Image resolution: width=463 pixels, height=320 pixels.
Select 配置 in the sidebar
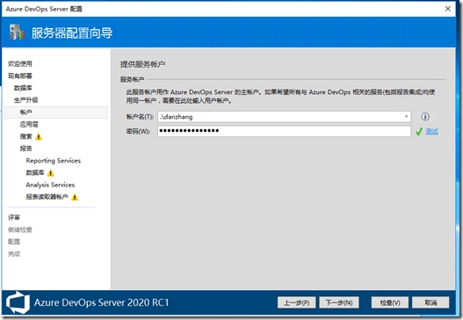pyautogui.click(x=14, y=242)
